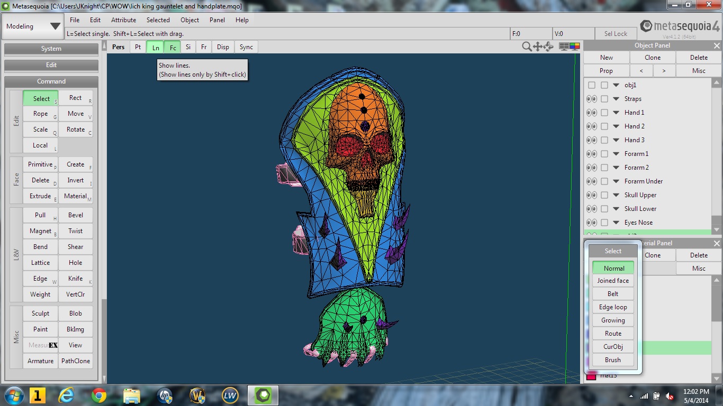This screenshot has width=723, height=406.
Task: Click the viewport pan arrows icon
Action: click(x=537, y=47)
